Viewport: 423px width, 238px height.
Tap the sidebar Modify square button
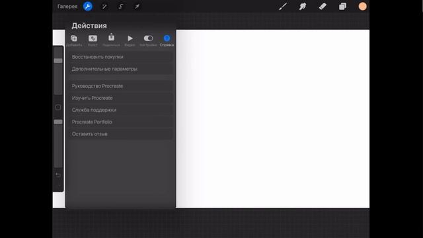click(58, 107)
